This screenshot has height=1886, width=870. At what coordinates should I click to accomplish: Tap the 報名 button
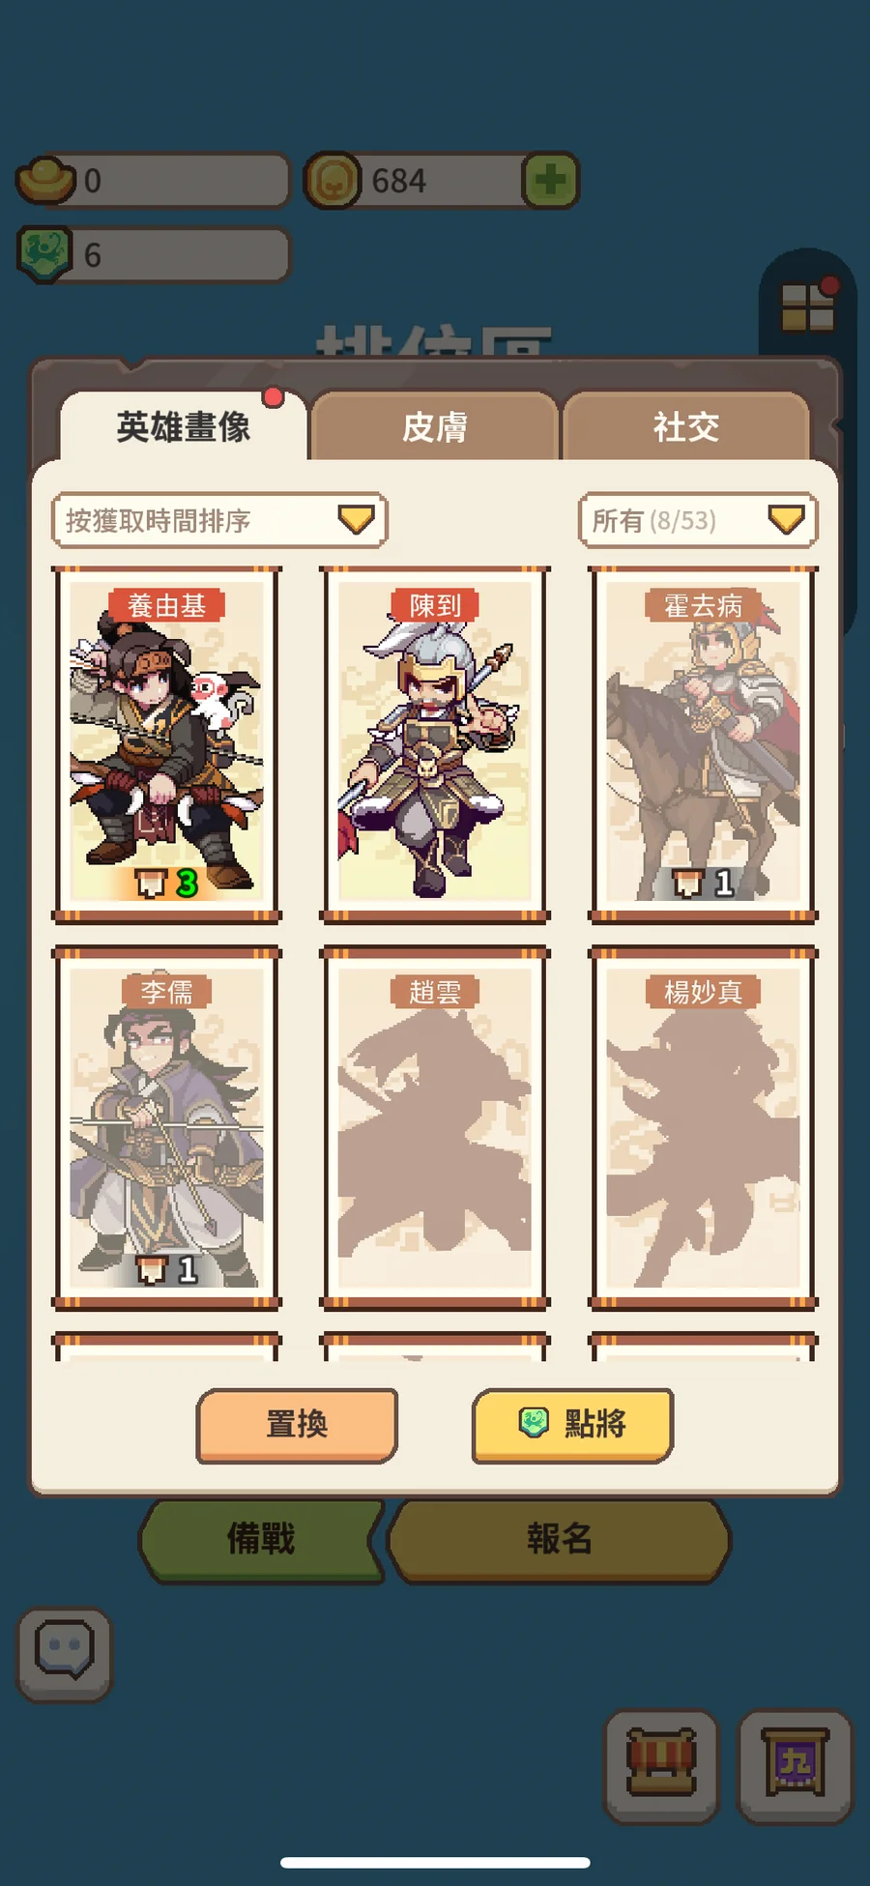tap(559, 1539)
